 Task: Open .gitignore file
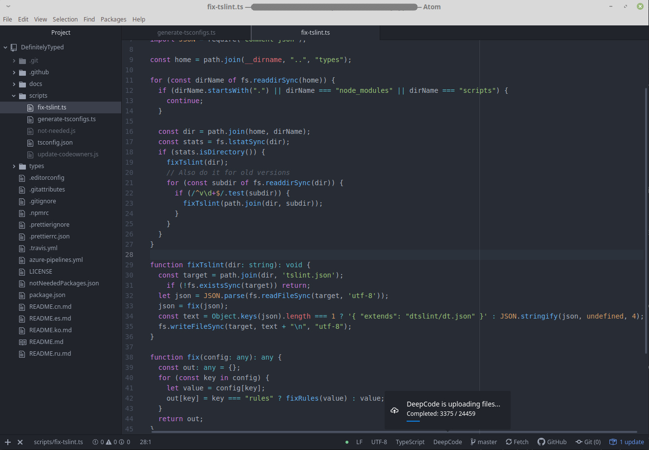point(43,201)
